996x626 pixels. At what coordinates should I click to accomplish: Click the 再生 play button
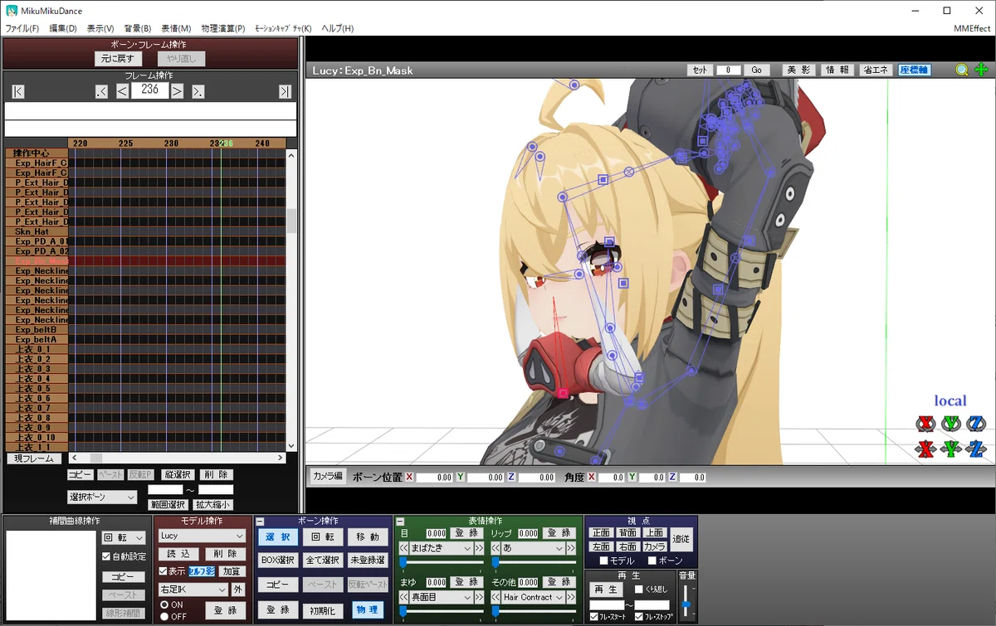click(x=605, y=590)
